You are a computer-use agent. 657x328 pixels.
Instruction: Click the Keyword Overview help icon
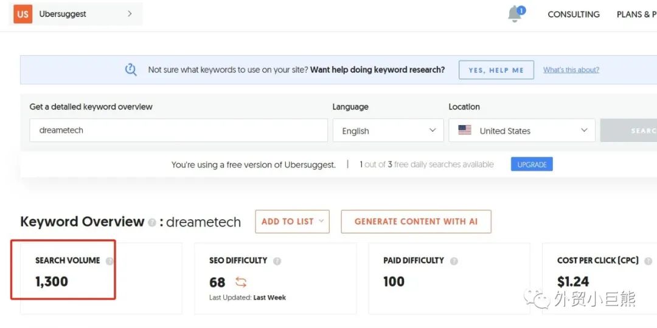click(151, 223)
